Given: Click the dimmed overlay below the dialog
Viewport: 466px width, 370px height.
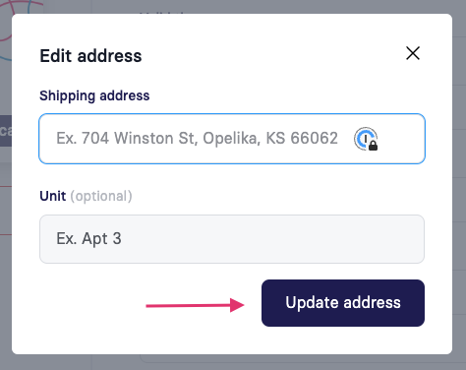Looking at the screenshot, I should (x=232, y=362).
